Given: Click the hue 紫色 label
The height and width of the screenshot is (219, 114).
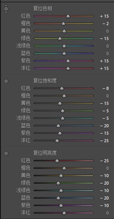Looking at the screenshot, I should coord(26,61).
